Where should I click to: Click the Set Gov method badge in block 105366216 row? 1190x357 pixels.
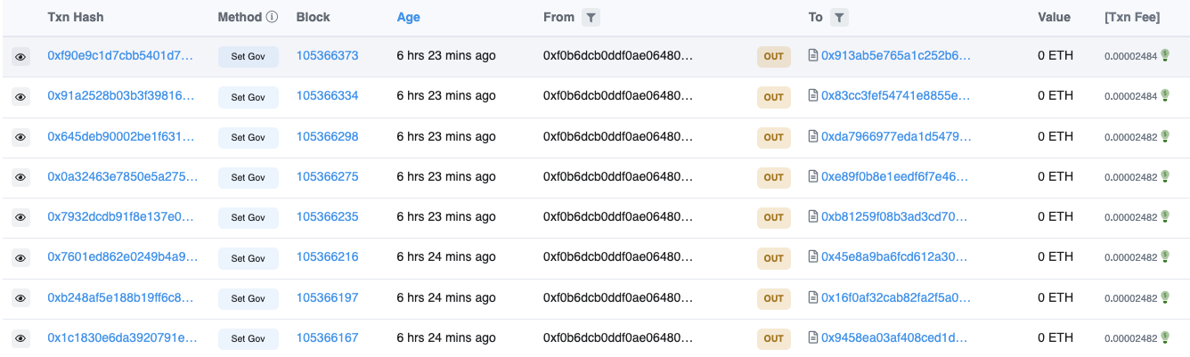coord(249,258)
